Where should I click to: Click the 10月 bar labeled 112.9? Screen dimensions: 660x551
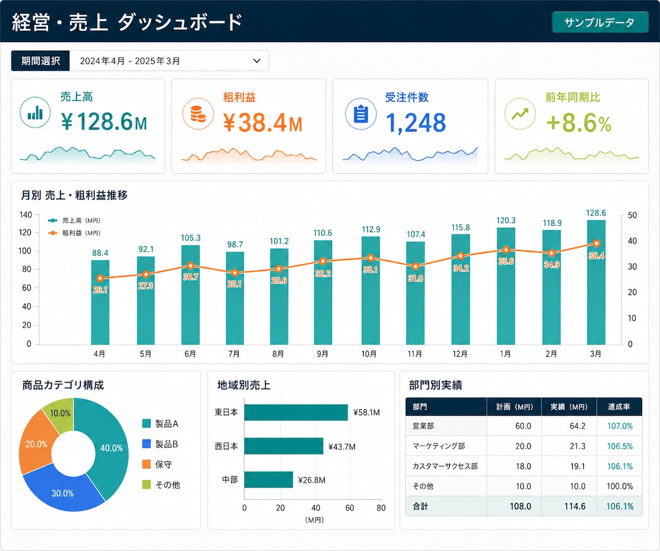pyautogui.click(x=371, y=290)
